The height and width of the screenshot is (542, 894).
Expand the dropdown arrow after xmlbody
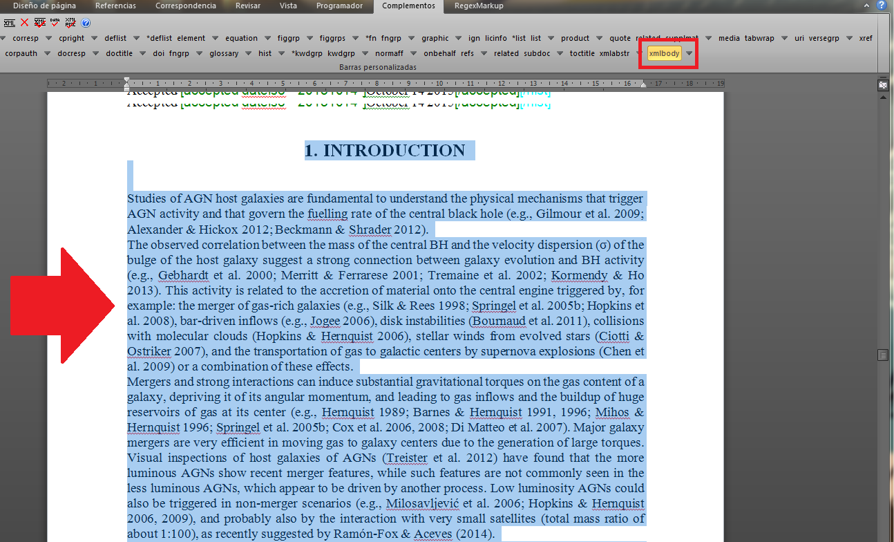[x=689, y=53]
